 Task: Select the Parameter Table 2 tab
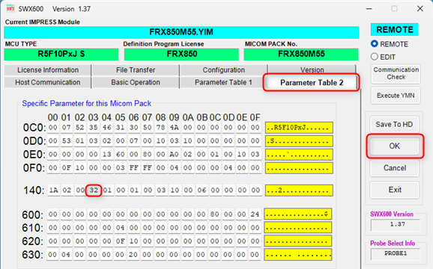312,83
